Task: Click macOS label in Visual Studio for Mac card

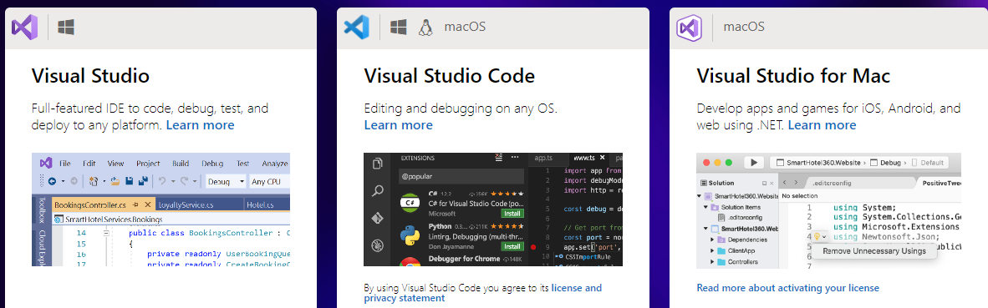Action: click(744, 27)
